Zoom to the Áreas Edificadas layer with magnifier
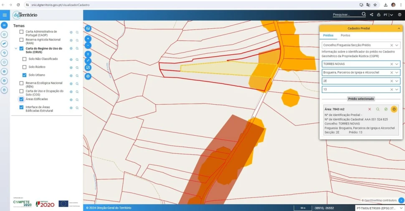This screenshot has height=211, width=405. (77, 100)
